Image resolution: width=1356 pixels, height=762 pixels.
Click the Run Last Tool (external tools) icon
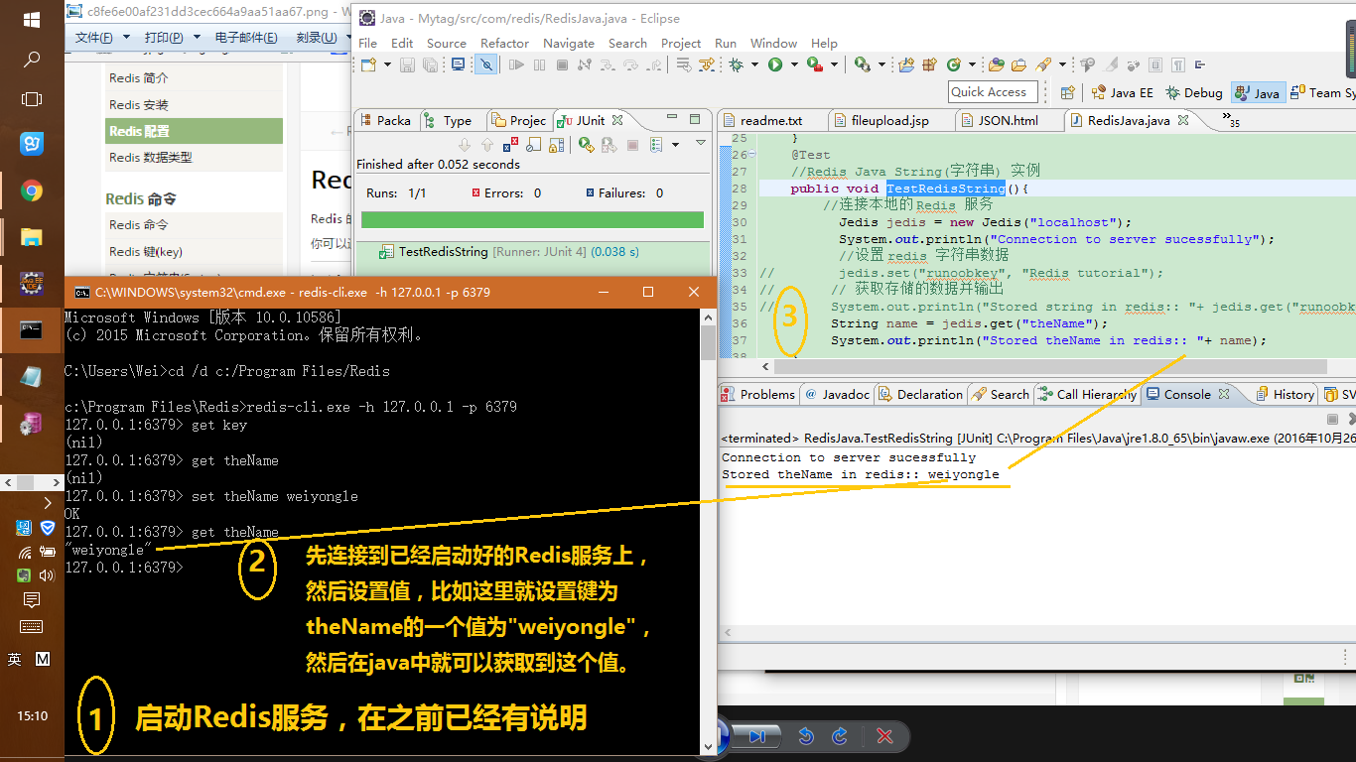pyautogui.click(x=814, y=64)
